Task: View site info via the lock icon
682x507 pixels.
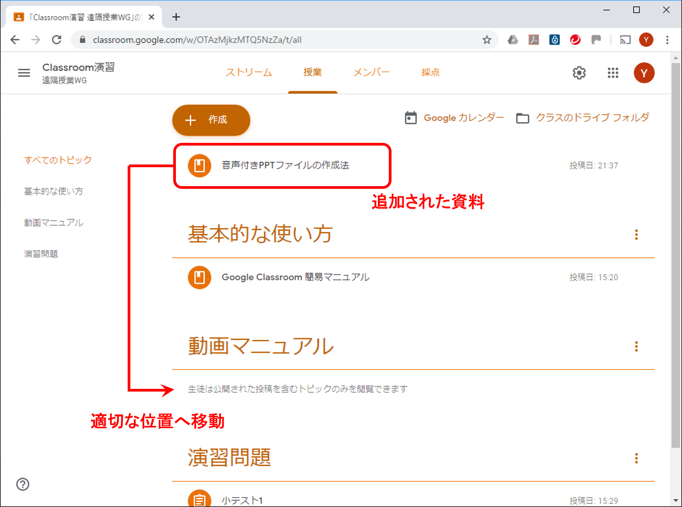Action: click(82, 40)
